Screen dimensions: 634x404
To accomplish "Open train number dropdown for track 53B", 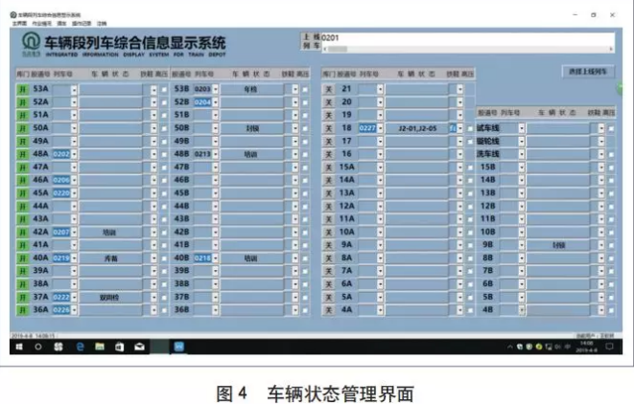I will tap(216, 89).
